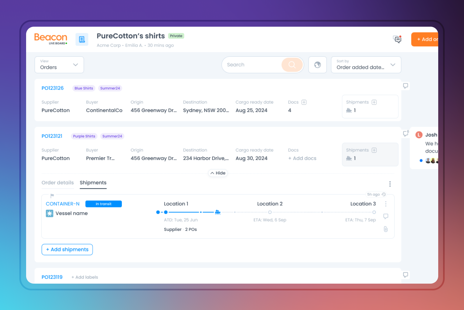Screen dimensions: 464x310
Task: Click the attachment paperclip on CONTAINER-N shipment
Action: coord(386,229)
